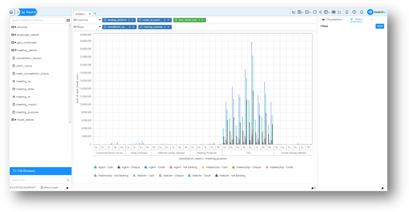409x212 pixels.
Task: Open the File Browser panel
Action: click(x=41, y=171)
